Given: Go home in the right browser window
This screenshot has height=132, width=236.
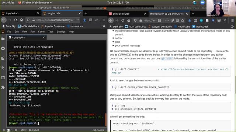Looking at the screenshot, I should pyautogui.click(x=129, y=21).
